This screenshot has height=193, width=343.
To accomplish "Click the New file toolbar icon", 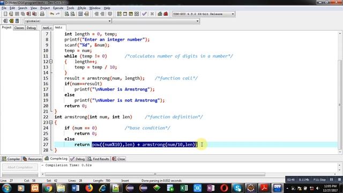I will pos(5,14).
